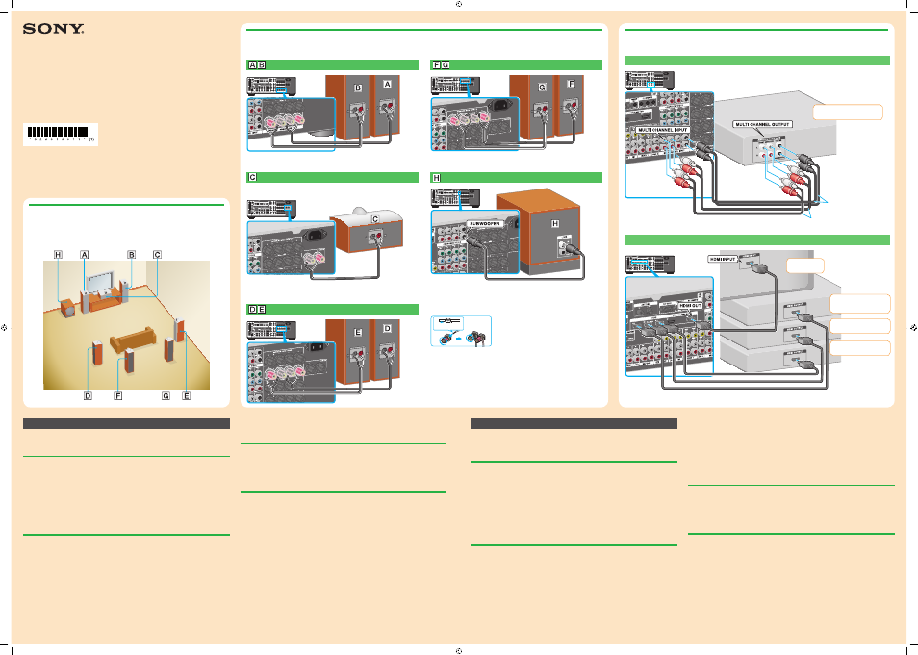918x655 pixels.
Task: Click the TV in the room illustration
Action: (102, 281)
